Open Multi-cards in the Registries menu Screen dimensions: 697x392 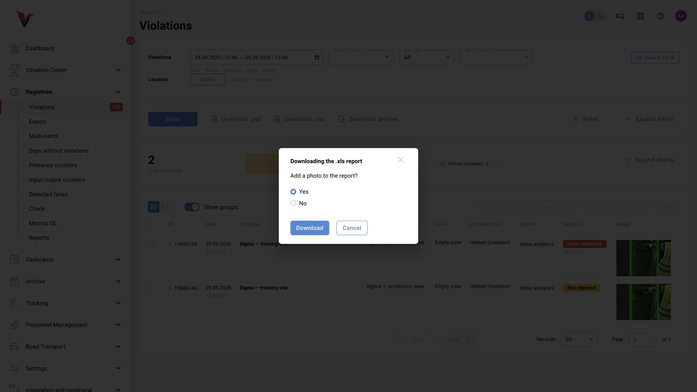(x=44, y=136)
